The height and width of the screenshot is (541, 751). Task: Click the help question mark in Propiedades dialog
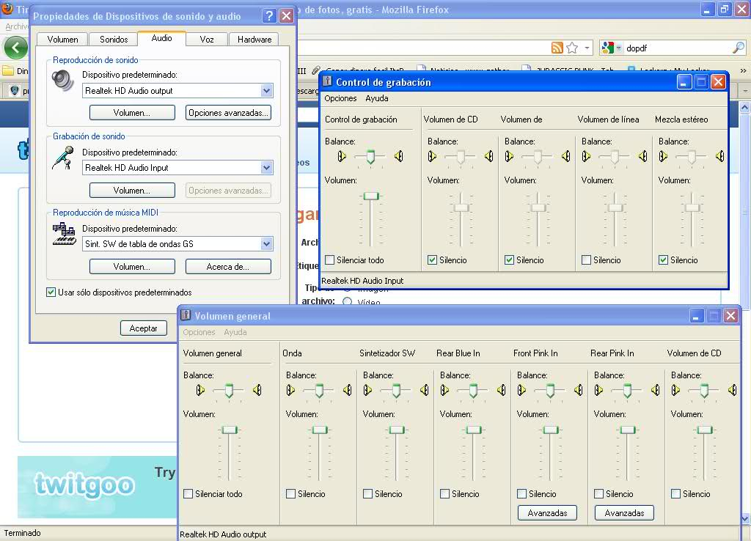click(269, 15)
